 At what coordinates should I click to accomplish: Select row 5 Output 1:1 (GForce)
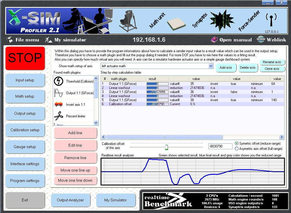click(x=192, y=100)
